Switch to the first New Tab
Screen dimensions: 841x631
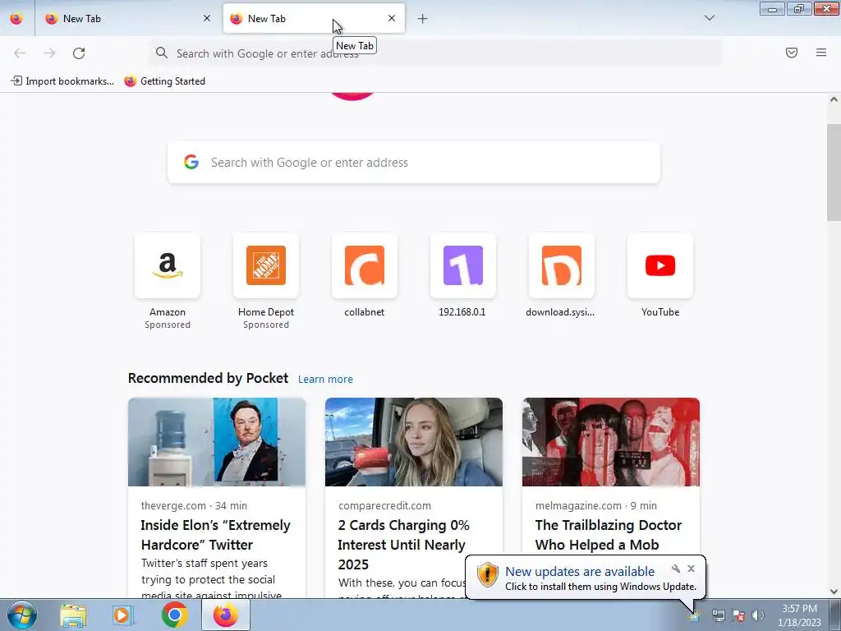click(128, 18)
